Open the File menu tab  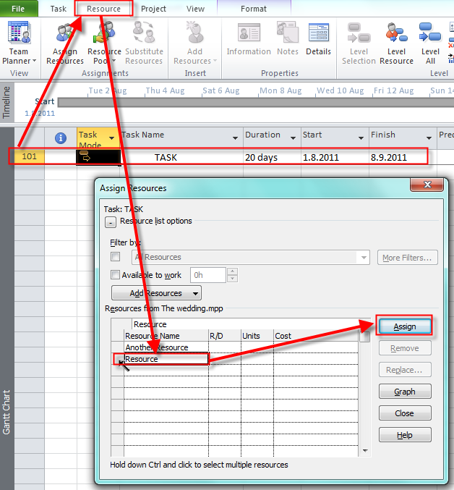pos(20,9)
